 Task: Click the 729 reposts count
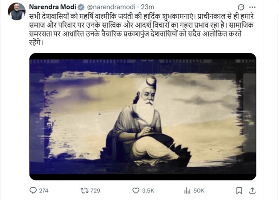point(95,191)
